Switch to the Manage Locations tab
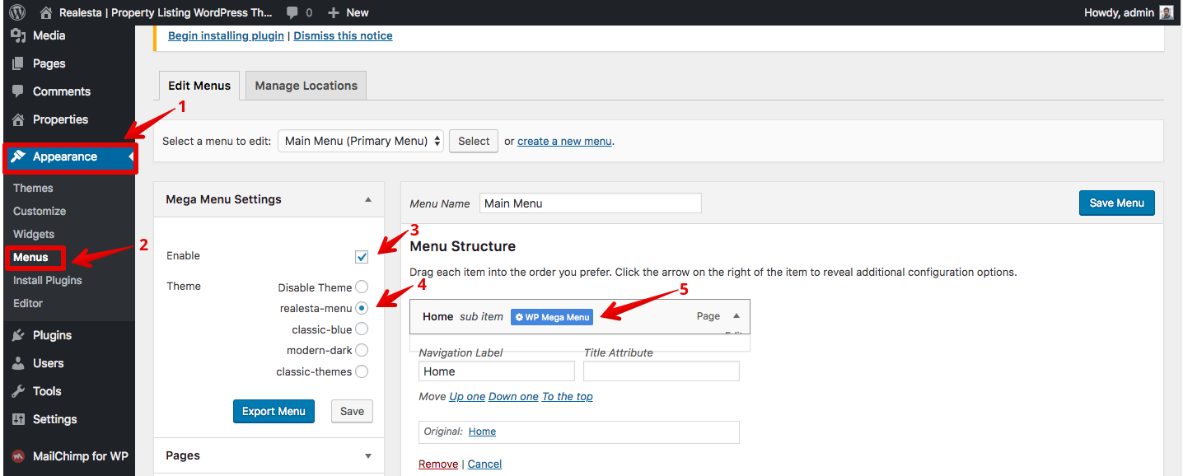 pyautogui.click(x=306, y=86)
